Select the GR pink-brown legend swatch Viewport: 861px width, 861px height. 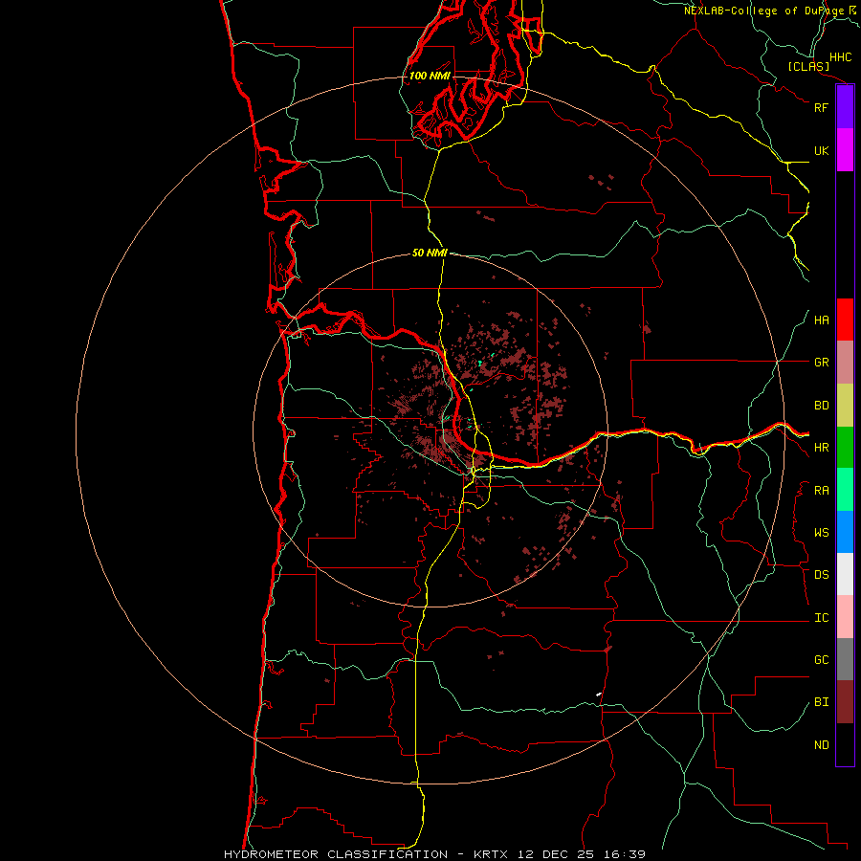click(x=845, y=363)
